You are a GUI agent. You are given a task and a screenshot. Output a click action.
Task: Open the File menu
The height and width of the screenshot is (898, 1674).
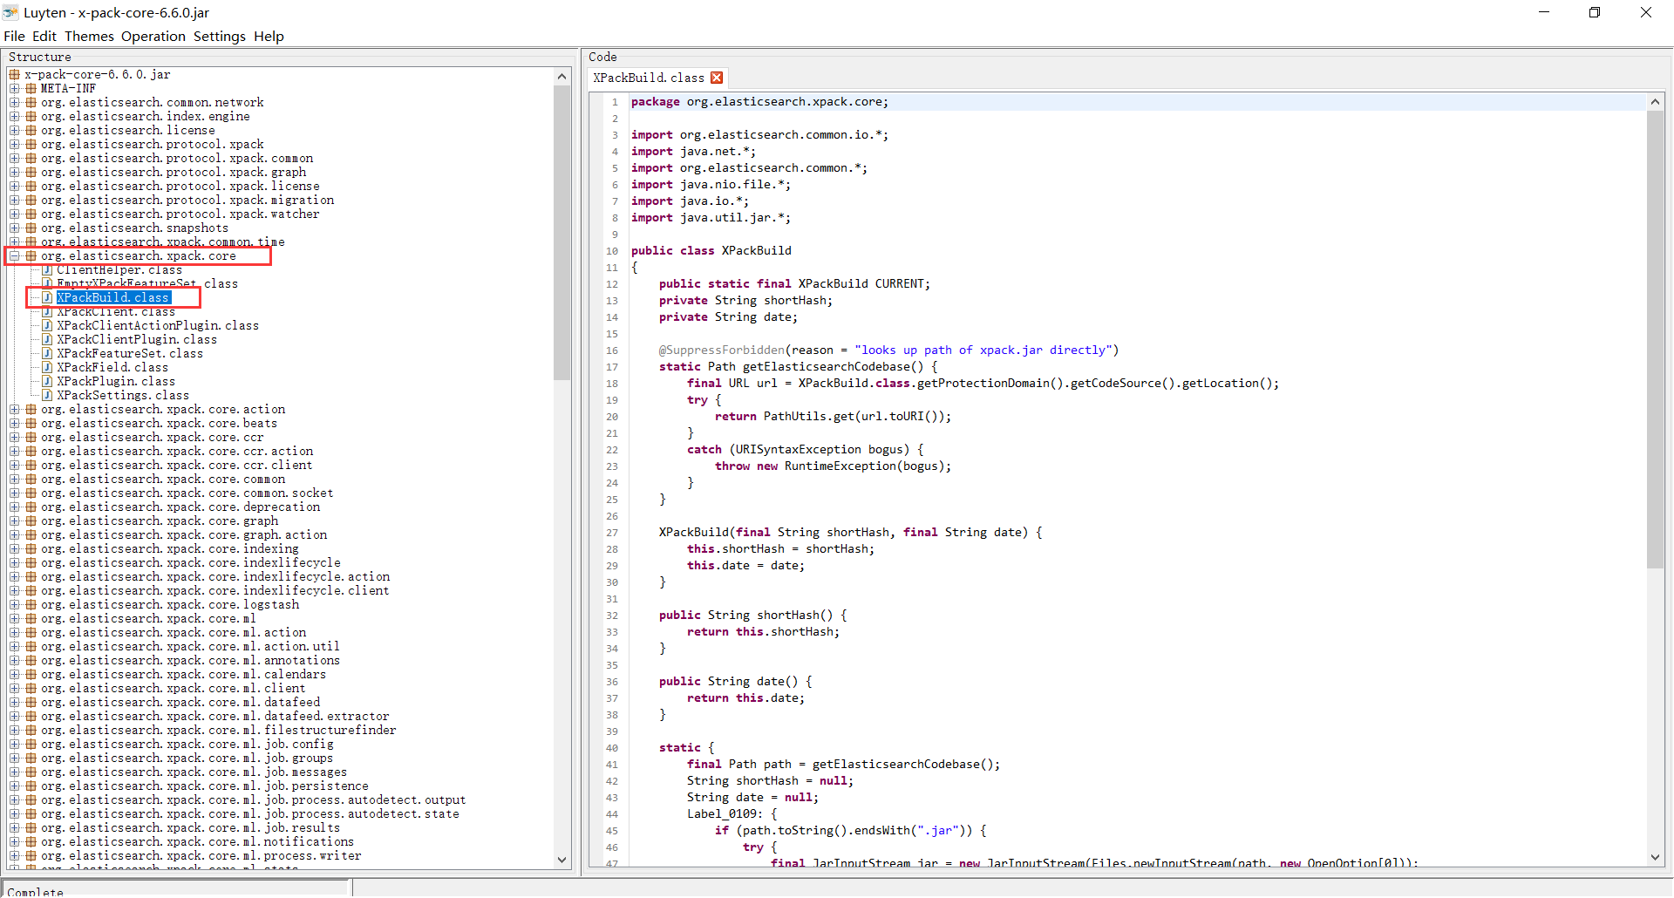14,36
